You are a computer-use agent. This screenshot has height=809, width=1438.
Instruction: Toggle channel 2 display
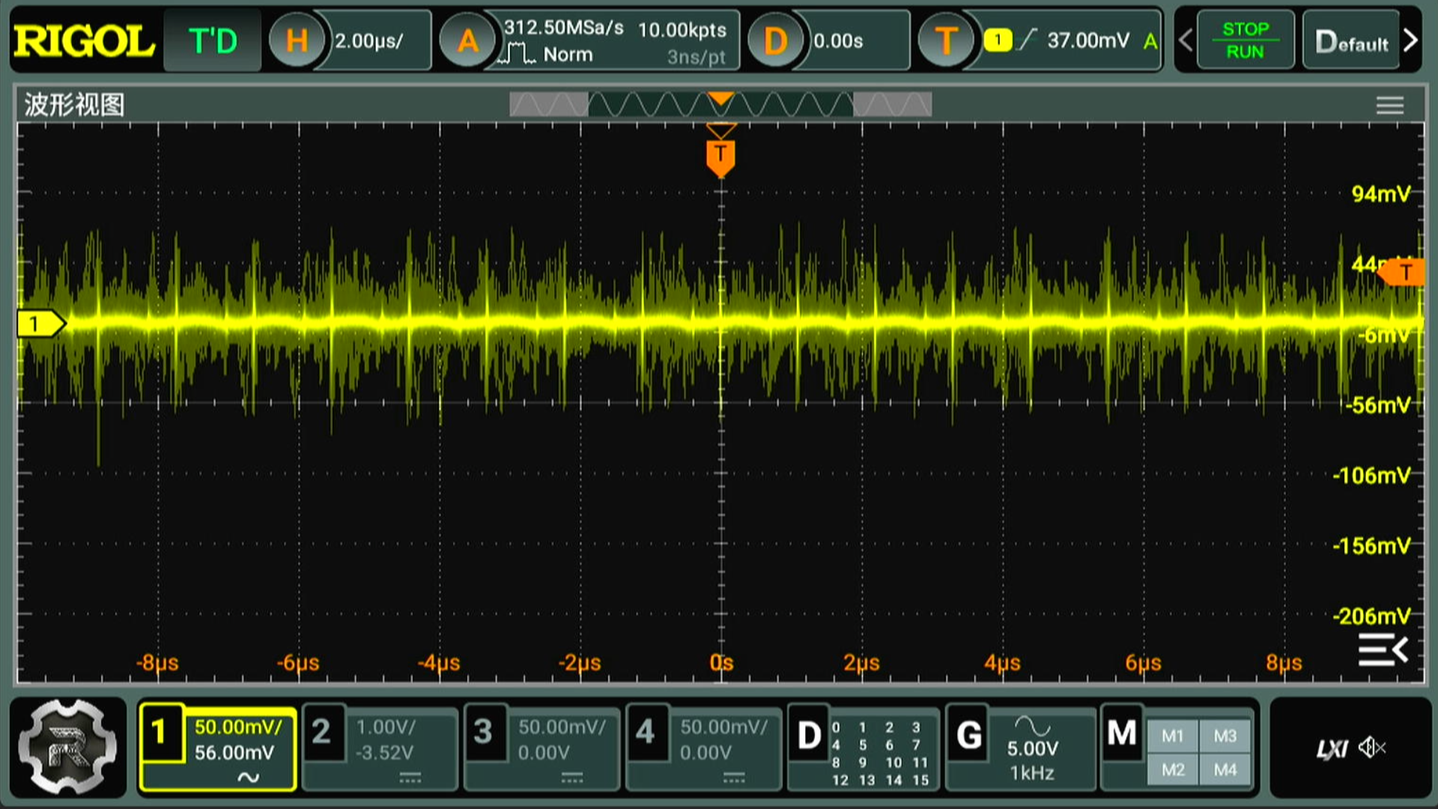click(x=322, y=733)
